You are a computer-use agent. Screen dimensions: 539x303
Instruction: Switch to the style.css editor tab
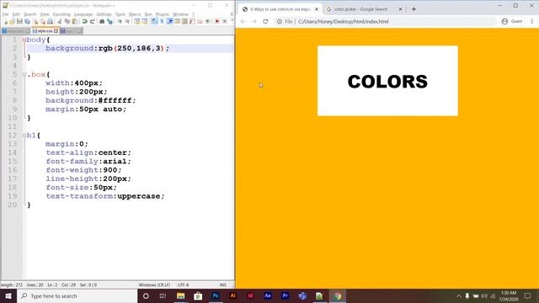click(45, 31)
